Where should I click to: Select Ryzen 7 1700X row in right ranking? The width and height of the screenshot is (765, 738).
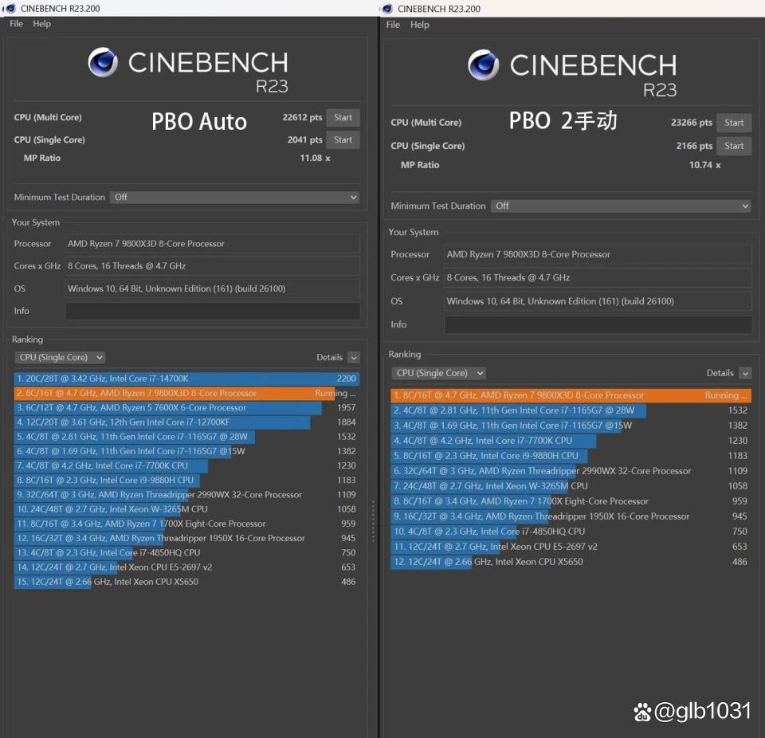[x=571, y=501]
